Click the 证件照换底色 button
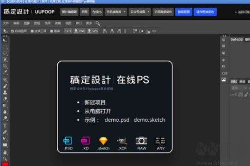250x166 pixels. [x=205, y=12]
